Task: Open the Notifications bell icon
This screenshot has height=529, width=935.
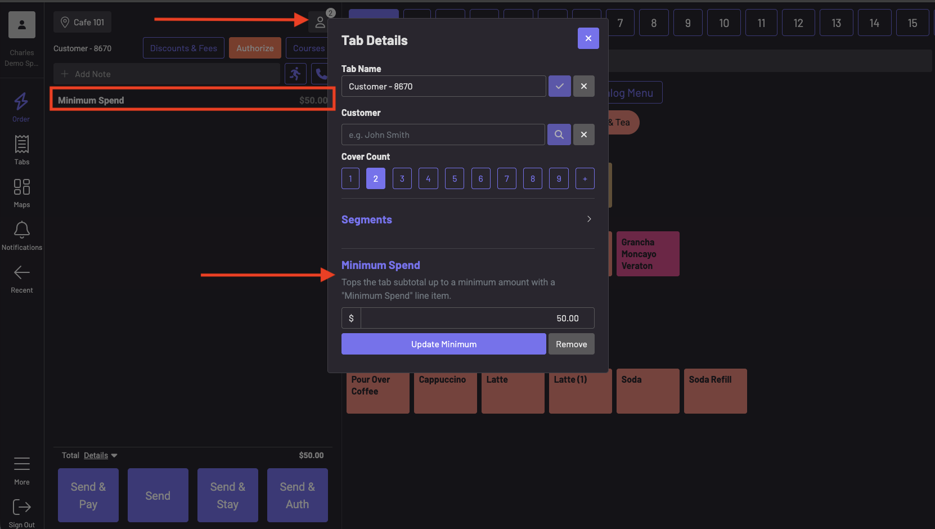Action: click(x=21, y=230)
